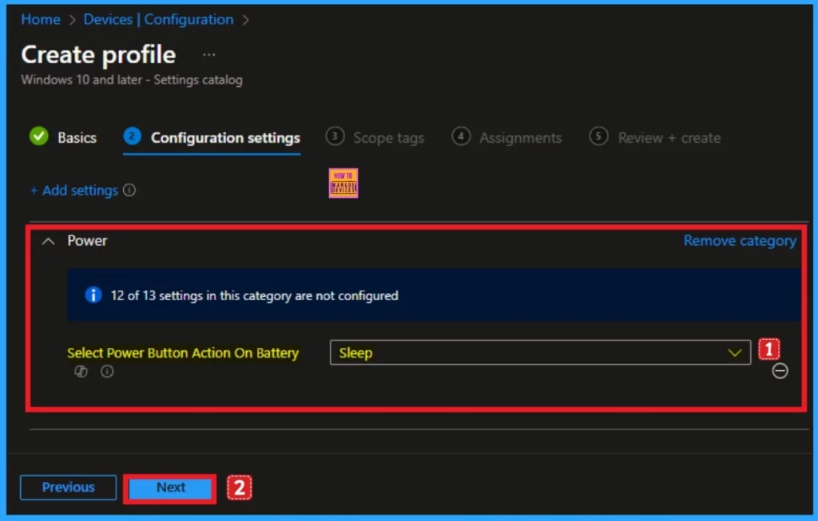The height and width of the screenshot is (521, 818).
Task: Click the Previous button
Action: click(x=69, y=487)
